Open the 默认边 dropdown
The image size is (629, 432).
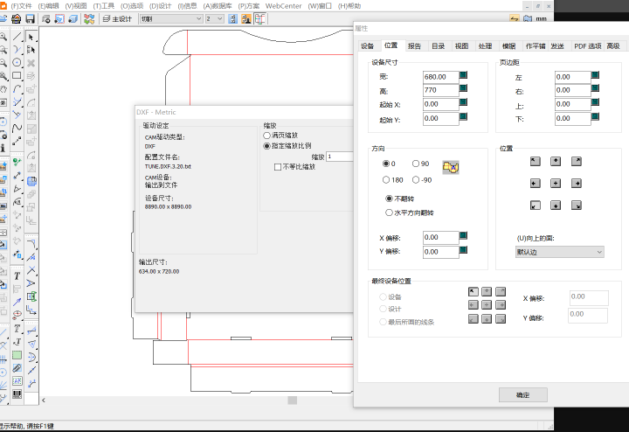[x=560, y=252]
